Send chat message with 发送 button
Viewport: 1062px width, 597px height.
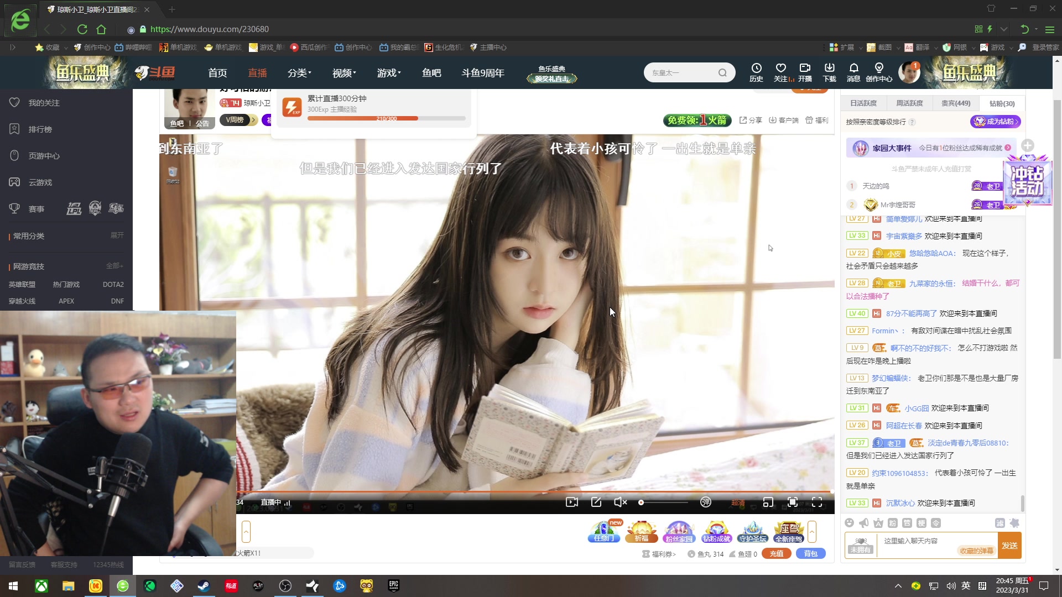[1009, 546]
